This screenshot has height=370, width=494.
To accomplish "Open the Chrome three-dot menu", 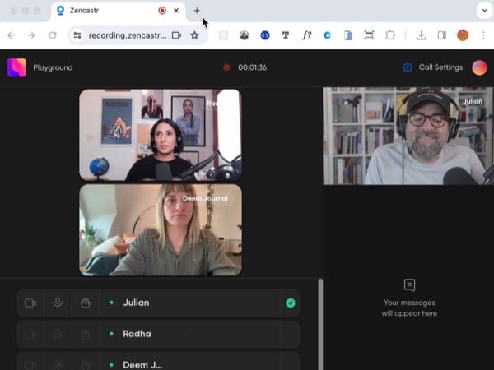I will [483, 35].
